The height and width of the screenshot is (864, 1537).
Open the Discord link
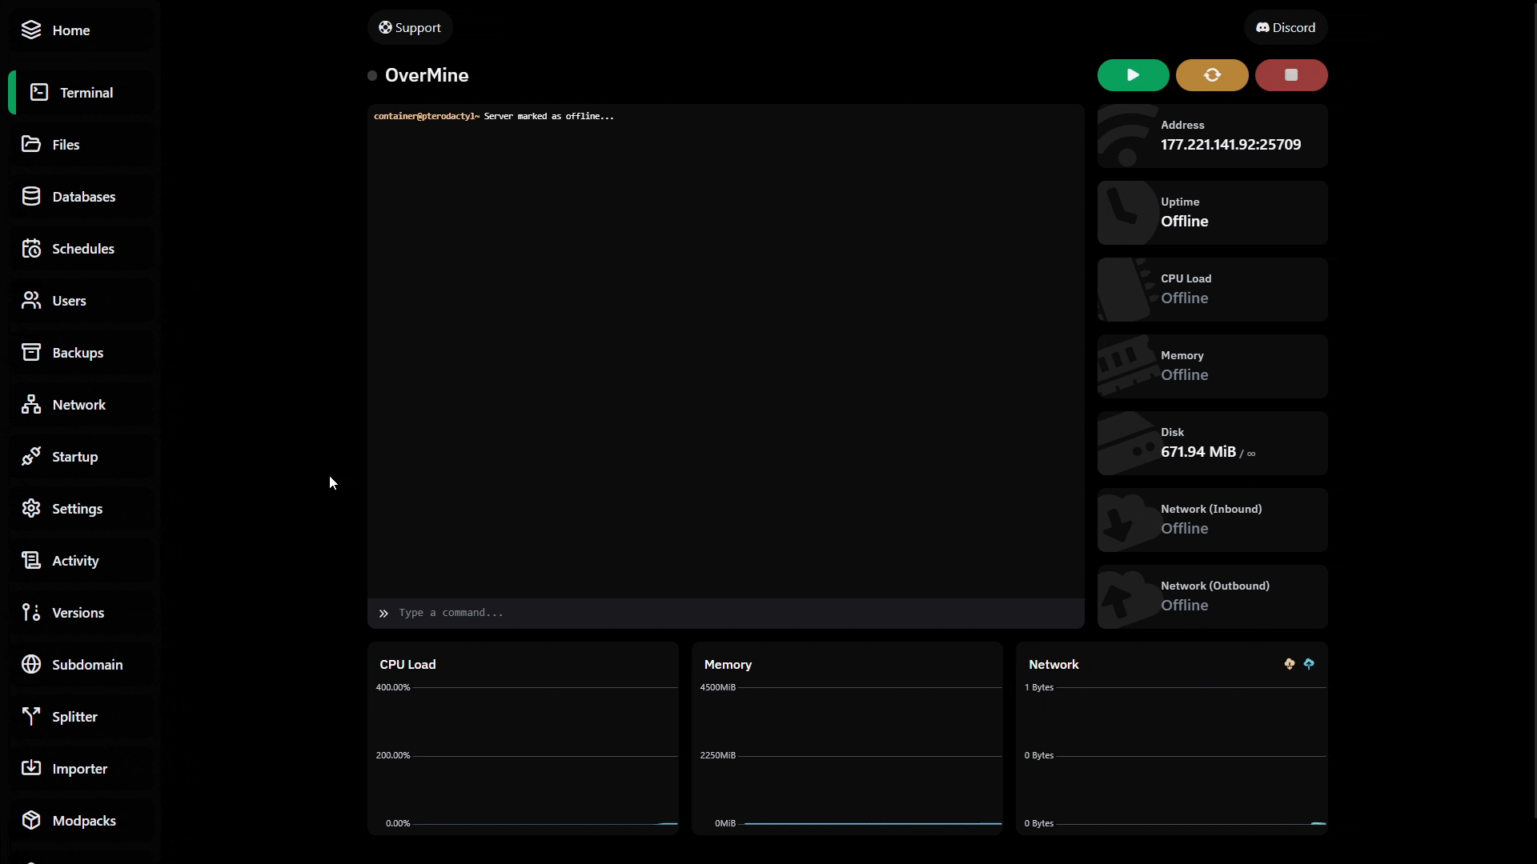[1285, 28]
